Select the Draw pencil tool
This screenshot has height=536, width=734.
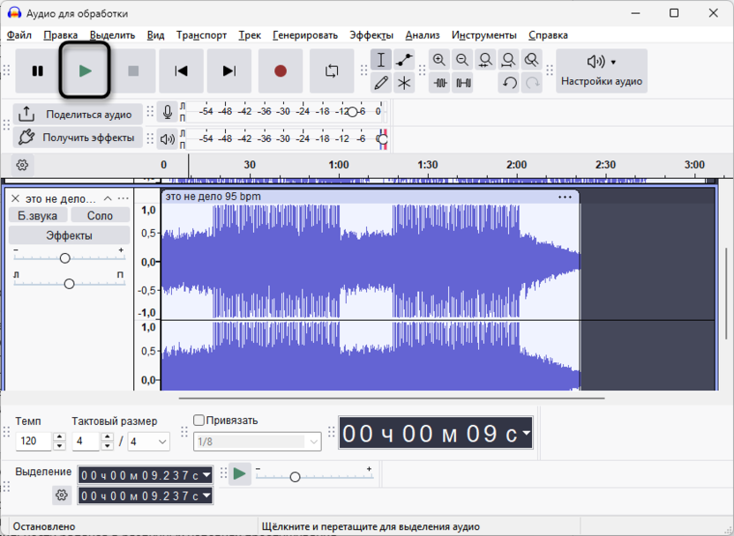pyautogui.click(x=381, y=83)
